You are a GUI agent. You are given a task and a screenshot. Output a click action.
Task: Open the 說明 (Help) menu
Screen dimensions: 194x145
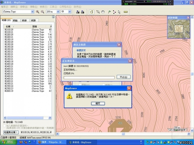point(78,7)
